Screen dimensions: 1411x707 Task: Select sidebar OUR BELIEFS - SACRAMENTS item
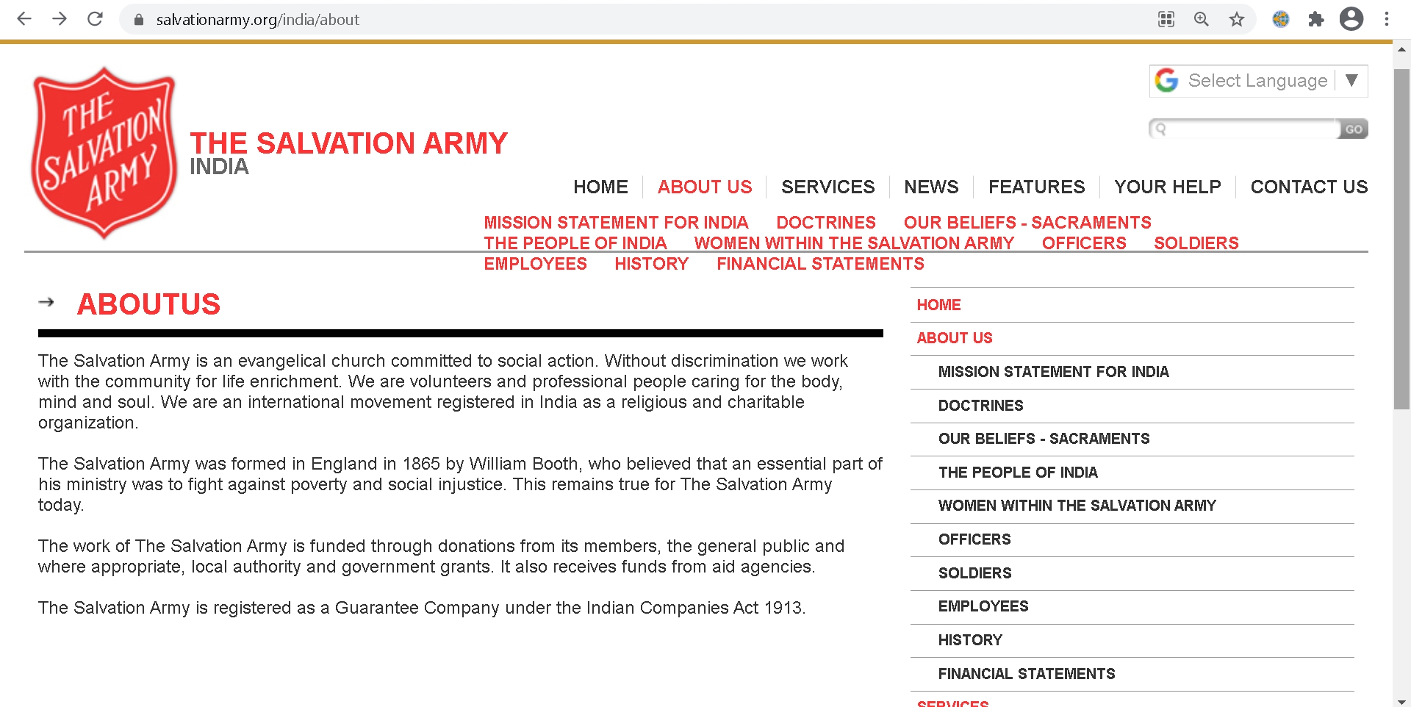click(1044, 439)
